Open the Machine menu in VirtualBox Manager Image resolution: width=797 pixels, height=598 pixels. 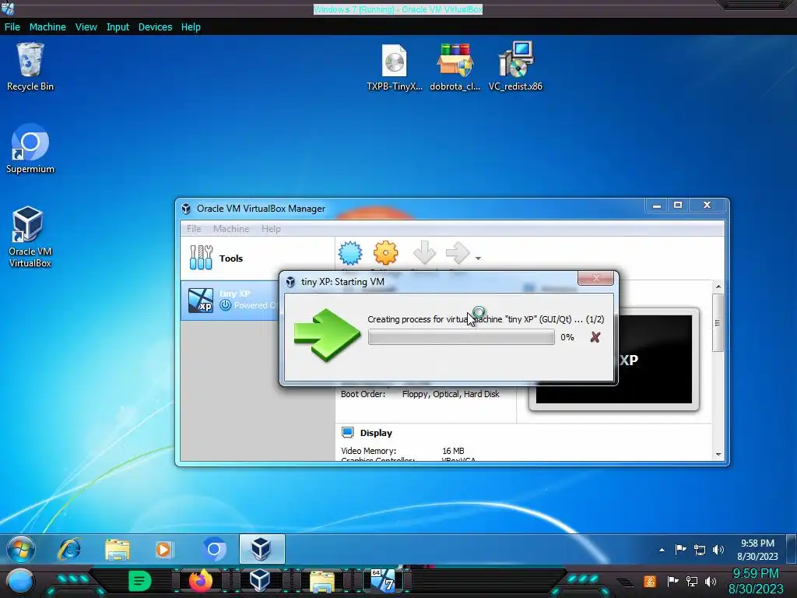click(231, 229)
